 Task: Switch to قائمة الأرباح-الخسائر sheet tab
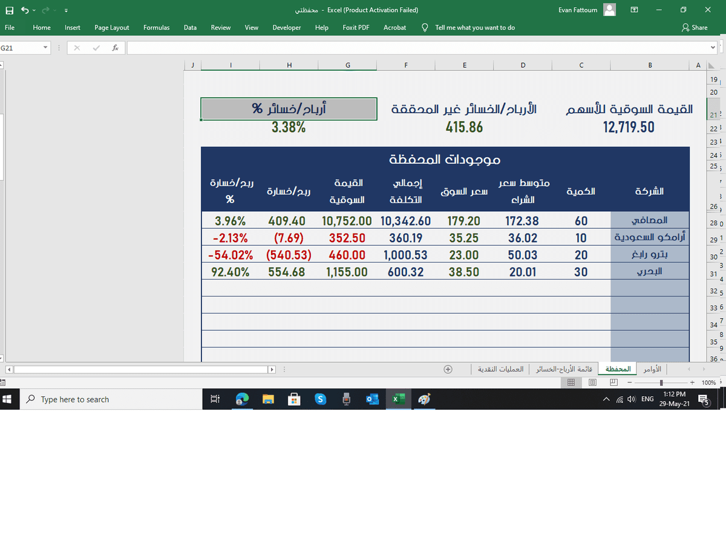564,368
